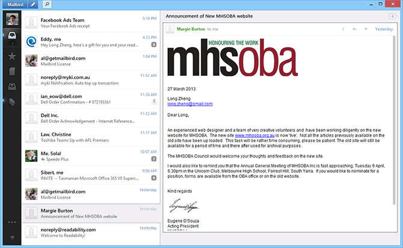
Task: Open the long.zheng email address link
Action: [x=190, y=104]
